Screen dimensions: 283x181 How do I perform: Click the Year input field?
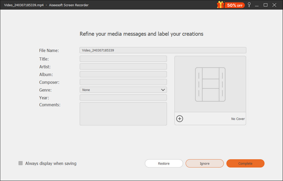coord(123,98)
